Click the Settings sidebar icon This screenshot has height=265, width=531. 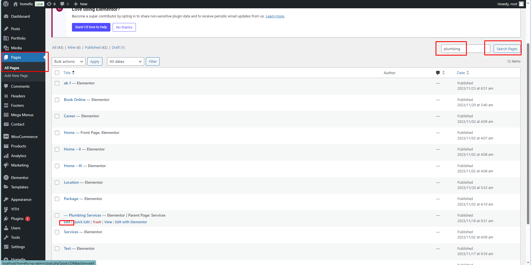tap(6, 247)
